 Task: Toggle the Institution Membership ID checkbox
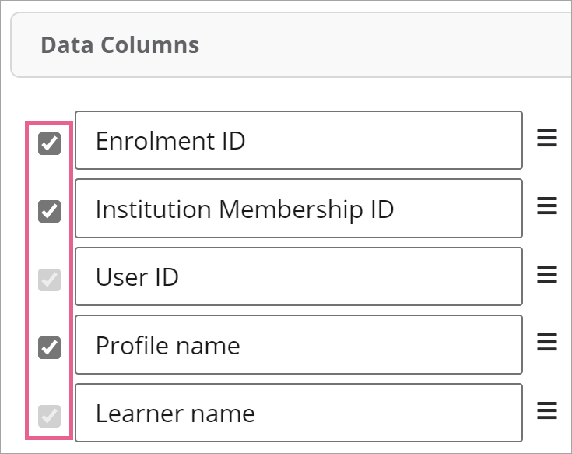click(x=49, y=212)
